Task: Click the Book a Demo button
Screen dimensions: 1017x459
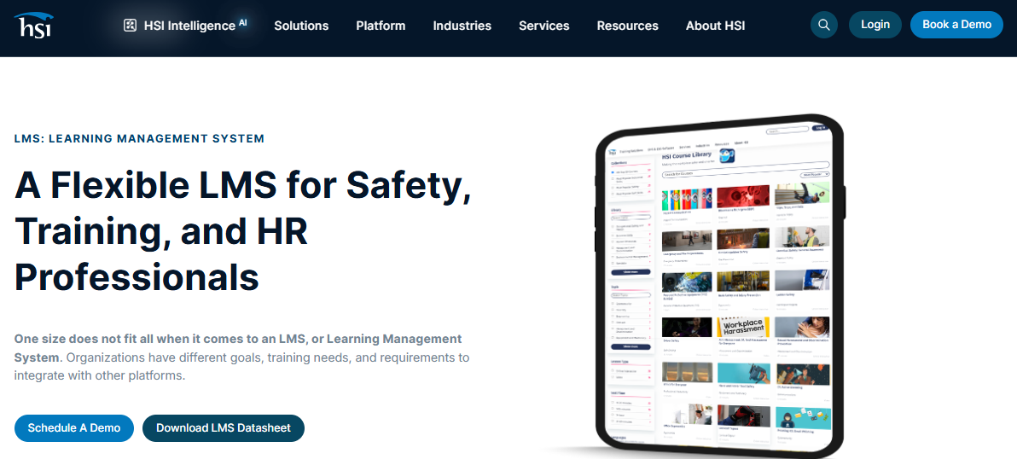Action: coord(956,25)
